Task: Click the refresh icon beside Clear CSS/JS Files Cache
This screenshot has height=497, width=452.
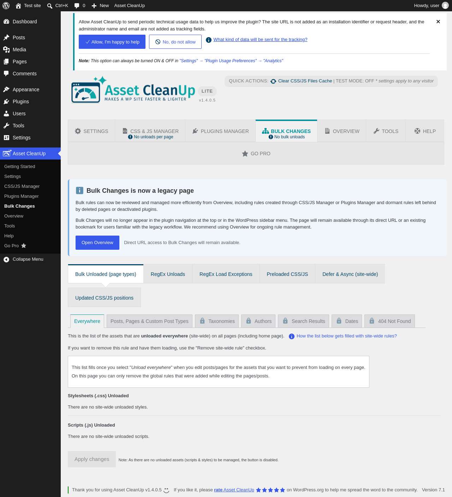Action: [273, 81]
